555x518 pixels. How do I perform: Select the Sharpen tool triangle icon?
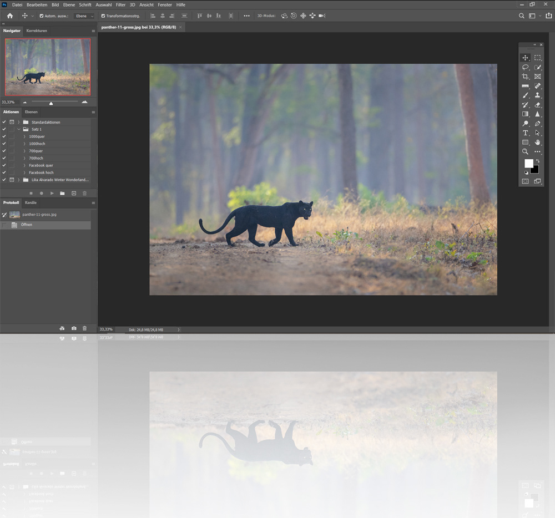(538, 114)
